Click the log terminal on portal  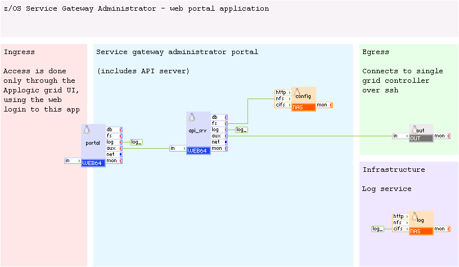tap(114, 142)
